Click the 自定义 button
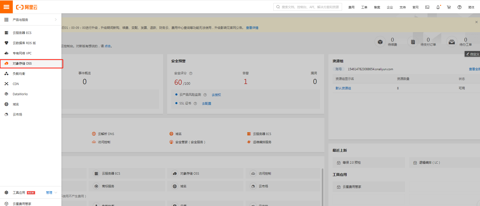Image resolution: width=480 pixels, height=206 pixels. tap(472, 54)
